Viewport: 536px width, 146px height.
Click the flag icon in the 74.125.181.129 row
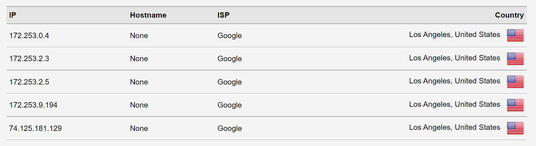tap(515, 128)
